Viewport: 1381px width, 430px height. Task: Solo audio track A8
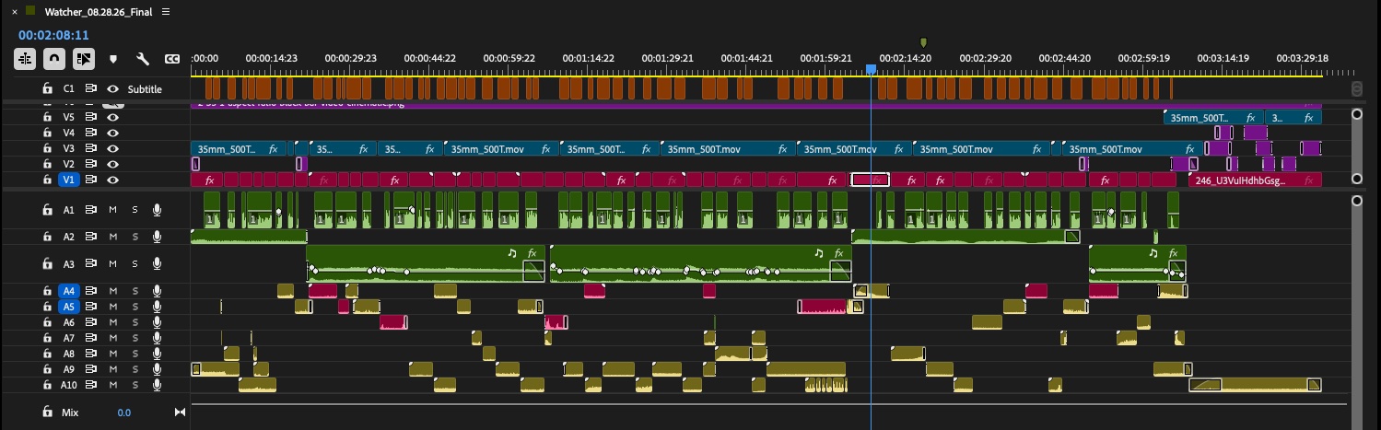(x=135, y=354)
